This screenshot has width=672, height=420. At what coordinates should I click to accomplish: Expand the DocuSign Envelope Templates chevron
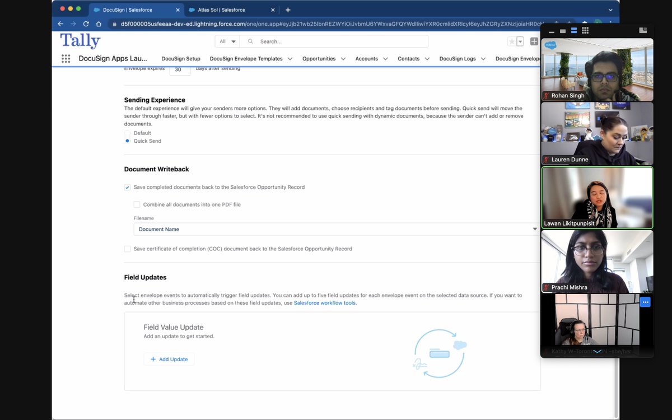tap(290, 59)
